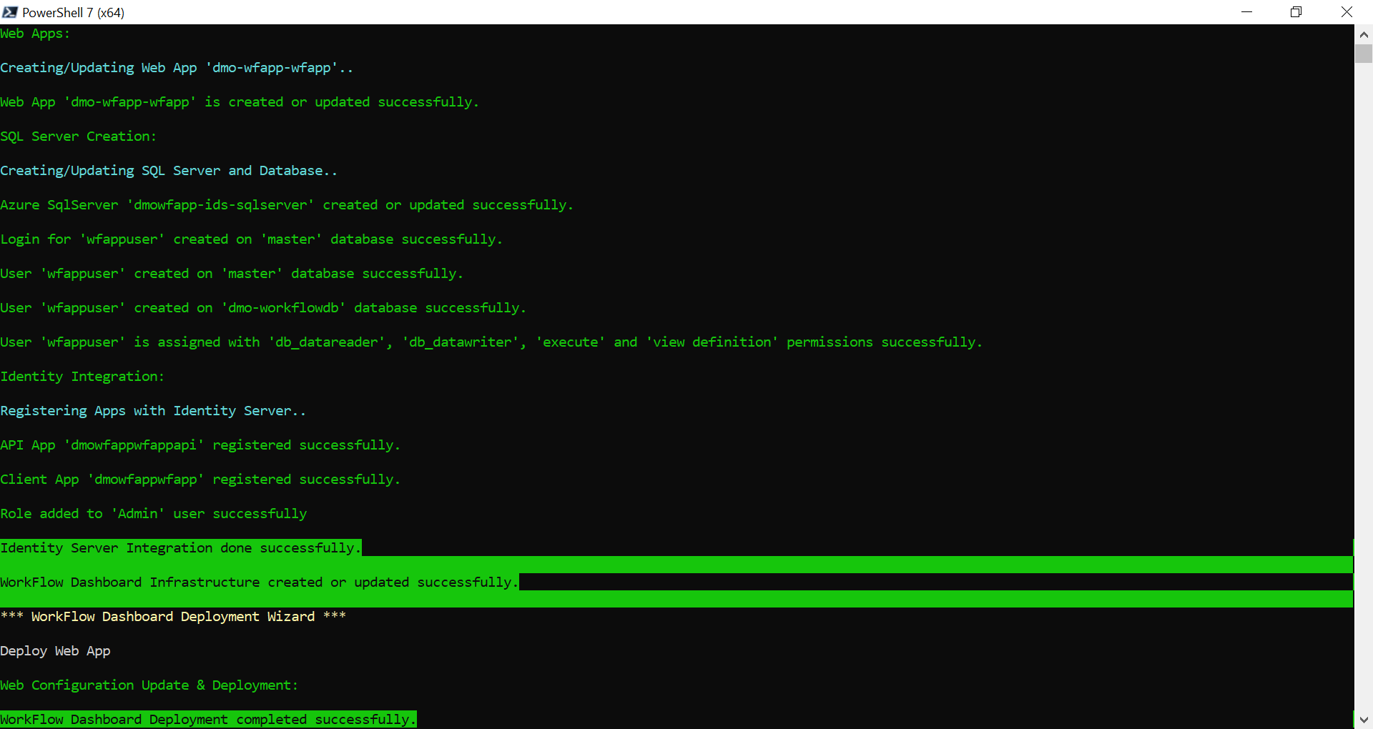Viewport: 1373px width, 729px height.
Task: Click the scrollbar down arrow
Action: tap(1364, 720)
